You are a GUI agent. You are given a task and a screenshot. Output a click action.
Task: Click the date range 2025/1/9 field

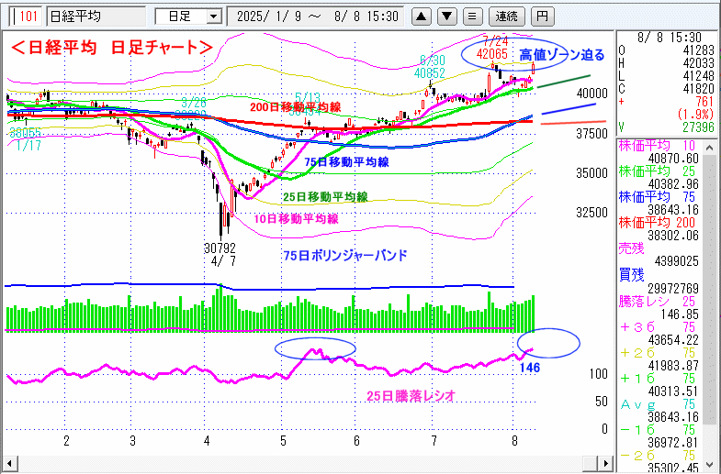click(316, 17)
